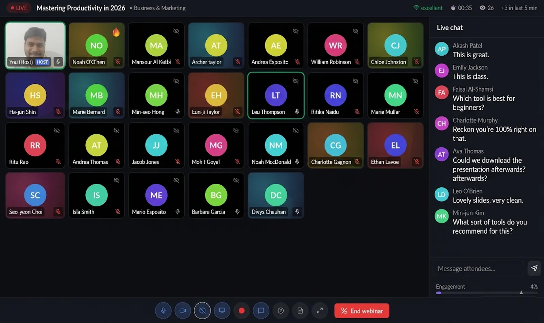Click camera-off icon on Min-seo Hong's tile

click(176, 81)
